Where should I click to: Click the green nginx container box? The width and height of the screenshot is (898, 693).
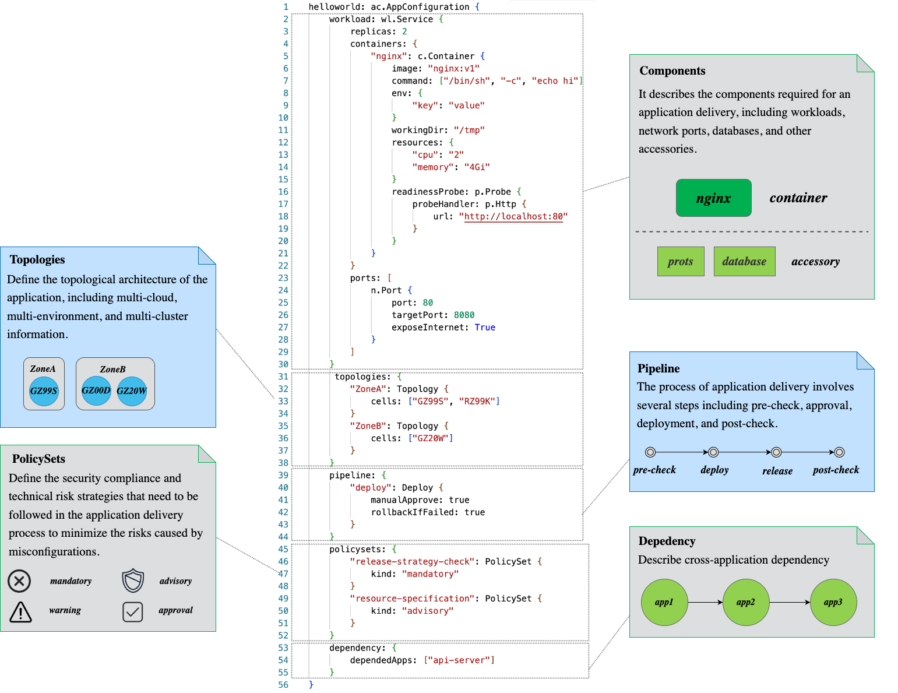tap(713, 198)
